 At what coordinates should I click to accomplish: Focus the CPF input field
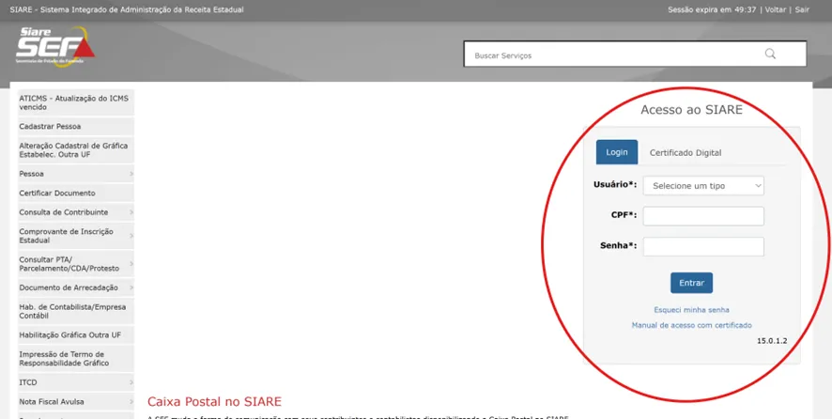pos(703,216)
